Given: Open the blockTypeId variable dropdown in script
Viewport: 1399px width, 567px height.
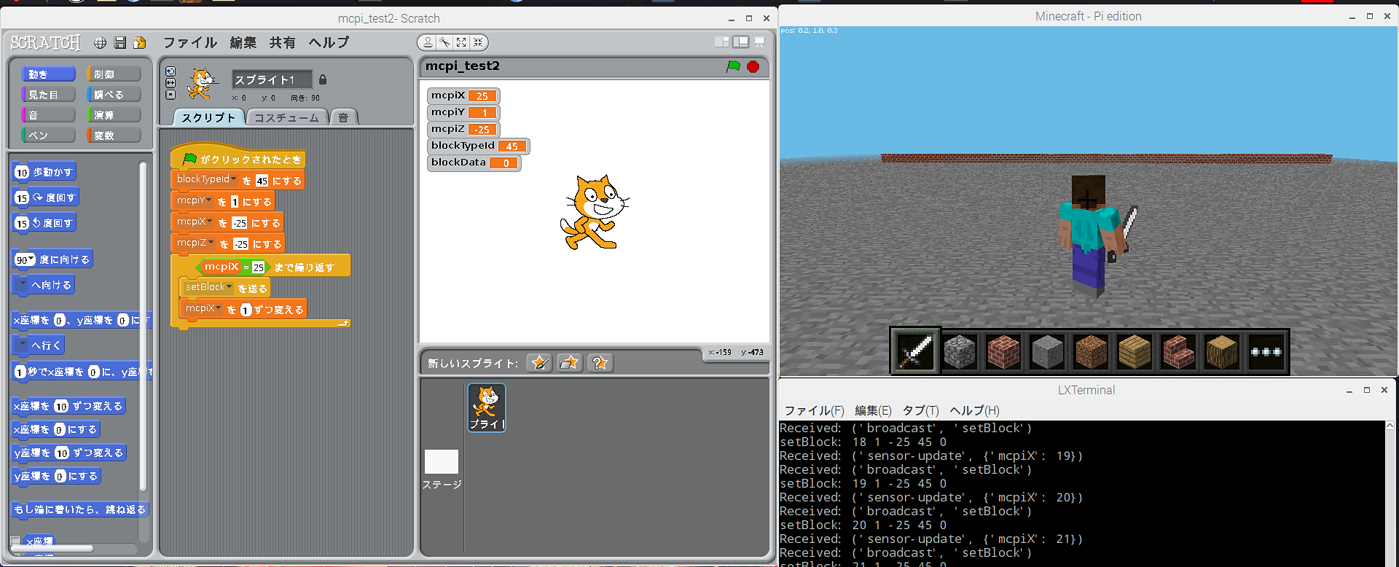Looking at the screenshot, I should [x=206, y=179].
